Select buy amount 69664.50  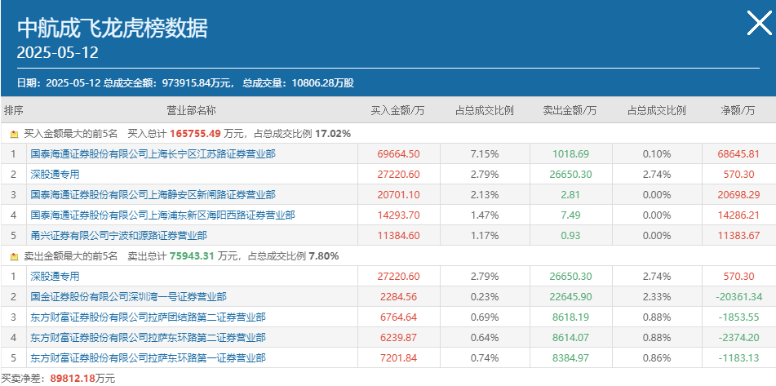click(398, 154)
